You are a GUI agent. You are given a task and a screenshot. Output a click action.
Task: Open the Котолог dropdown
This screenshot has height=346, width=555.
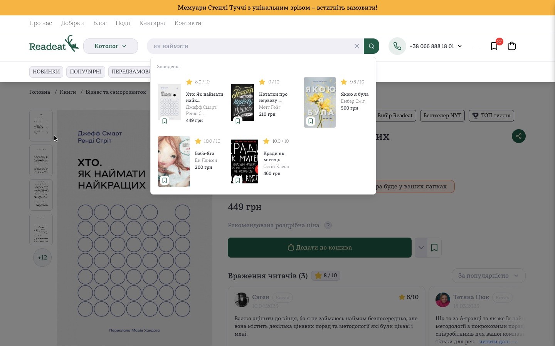111,46
